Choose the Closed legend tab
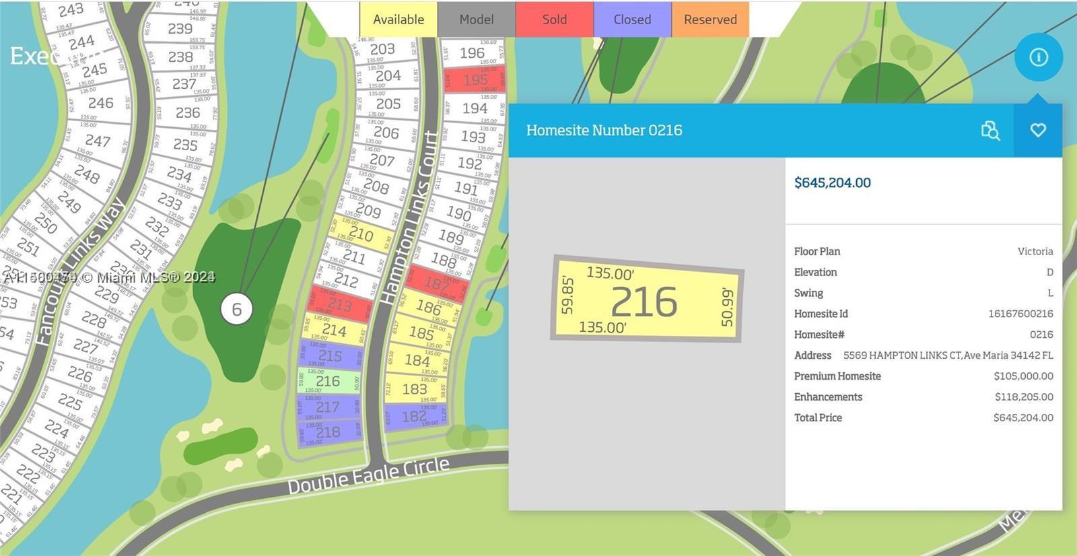The height and width of the screenshot is (556, 1077). pos(632,20)
